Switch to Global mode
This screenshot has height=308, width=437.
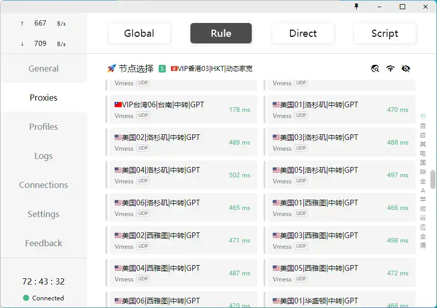(139, 33)
